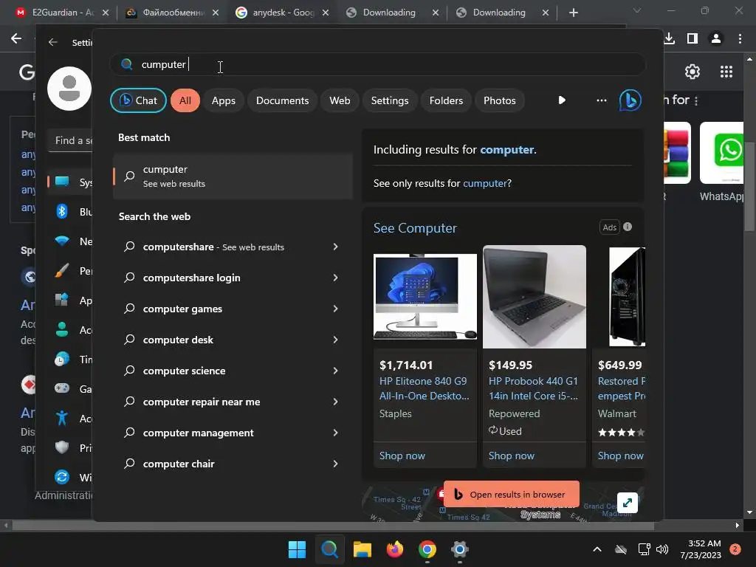Click Shop now under the Walmart listing
Viewport: 756px width, 567px height.
620,456
